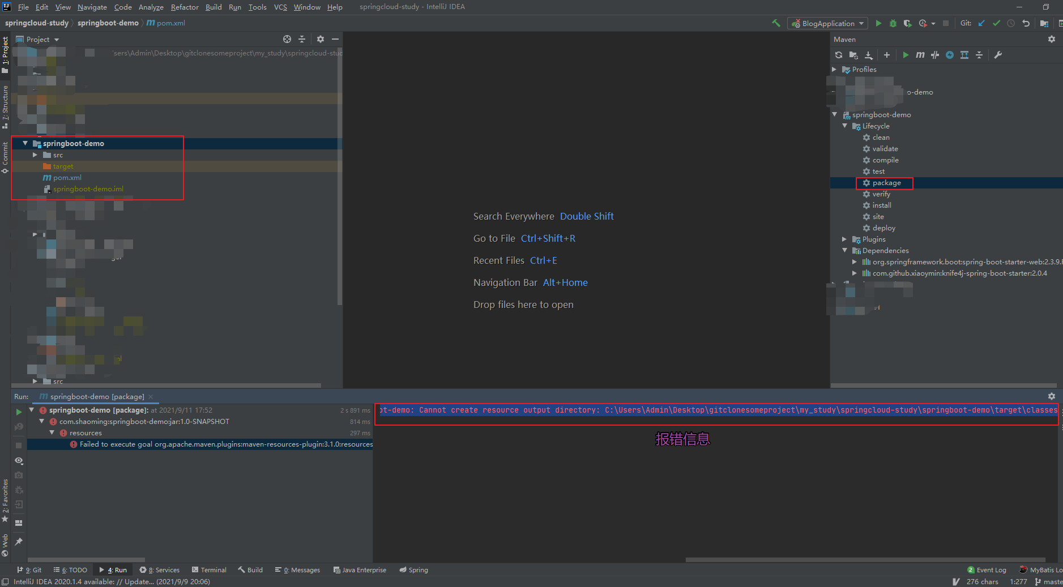Click locate/select opened file target icon
This screenshot has width=1063, height=587.
pos(287,39)
